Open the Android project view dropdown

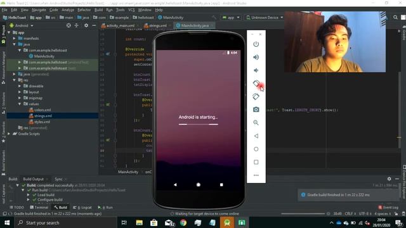click(x=22, y=25)
